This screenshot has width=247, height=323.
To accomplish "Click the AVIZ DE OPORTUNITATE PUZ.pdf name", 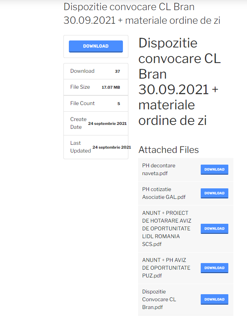I will pyautogui.click(x=166, y=268).
